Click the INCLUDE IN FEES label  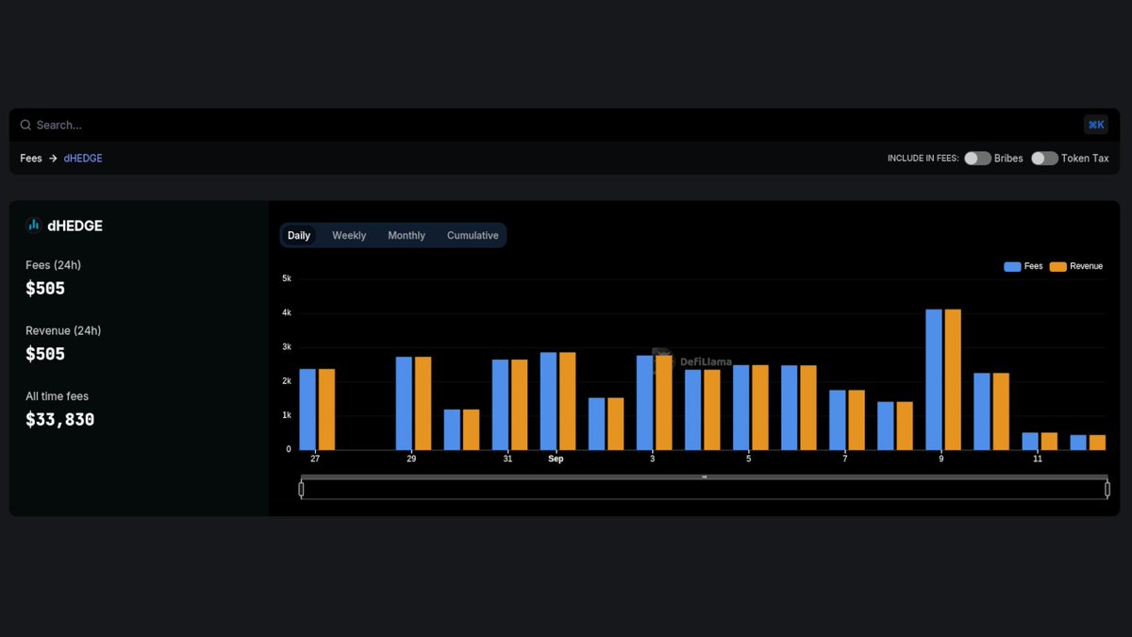coord(923,159)
